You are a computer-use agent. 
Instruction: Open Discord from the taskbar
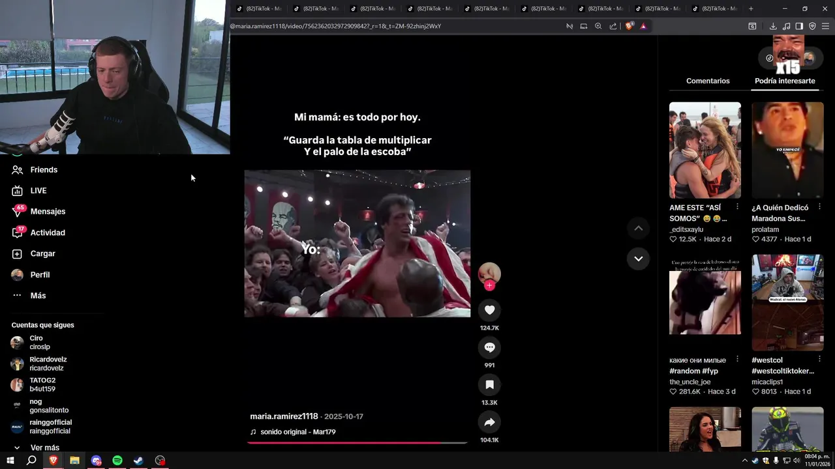click(96, 461)
